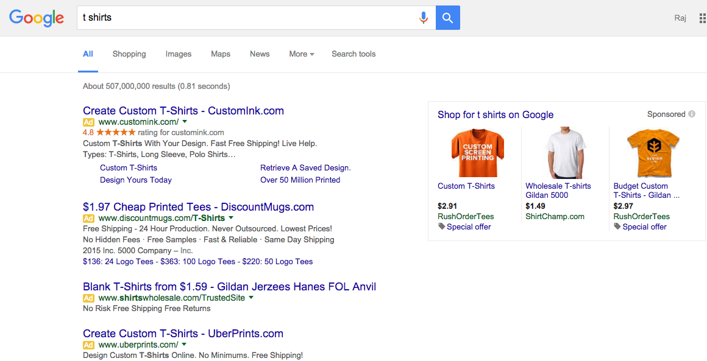Click tag icon beside Budget Custom special offer

pos(617,226)
